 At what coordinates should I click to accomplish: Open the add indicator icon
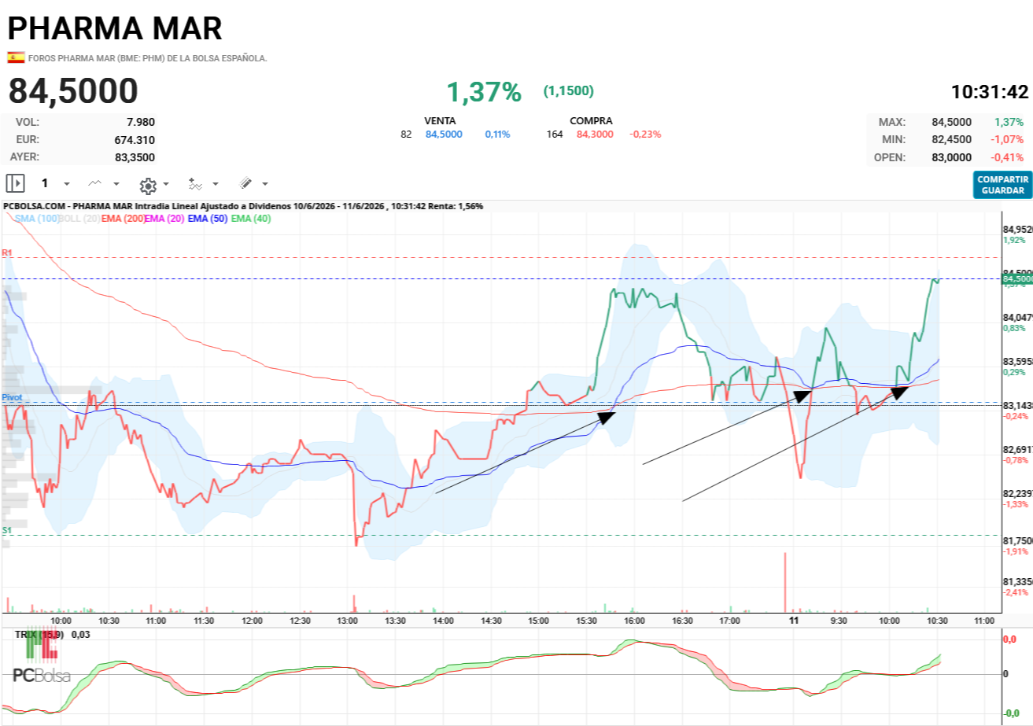pos(195,183)
